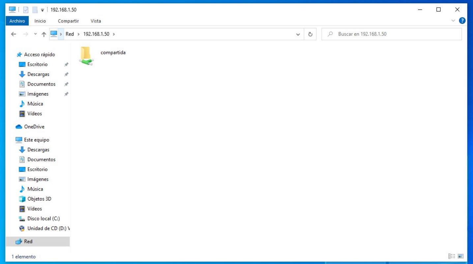Switch to the Vista ribbon tab
Screen dimensions: 473x264
pos(96,20)
